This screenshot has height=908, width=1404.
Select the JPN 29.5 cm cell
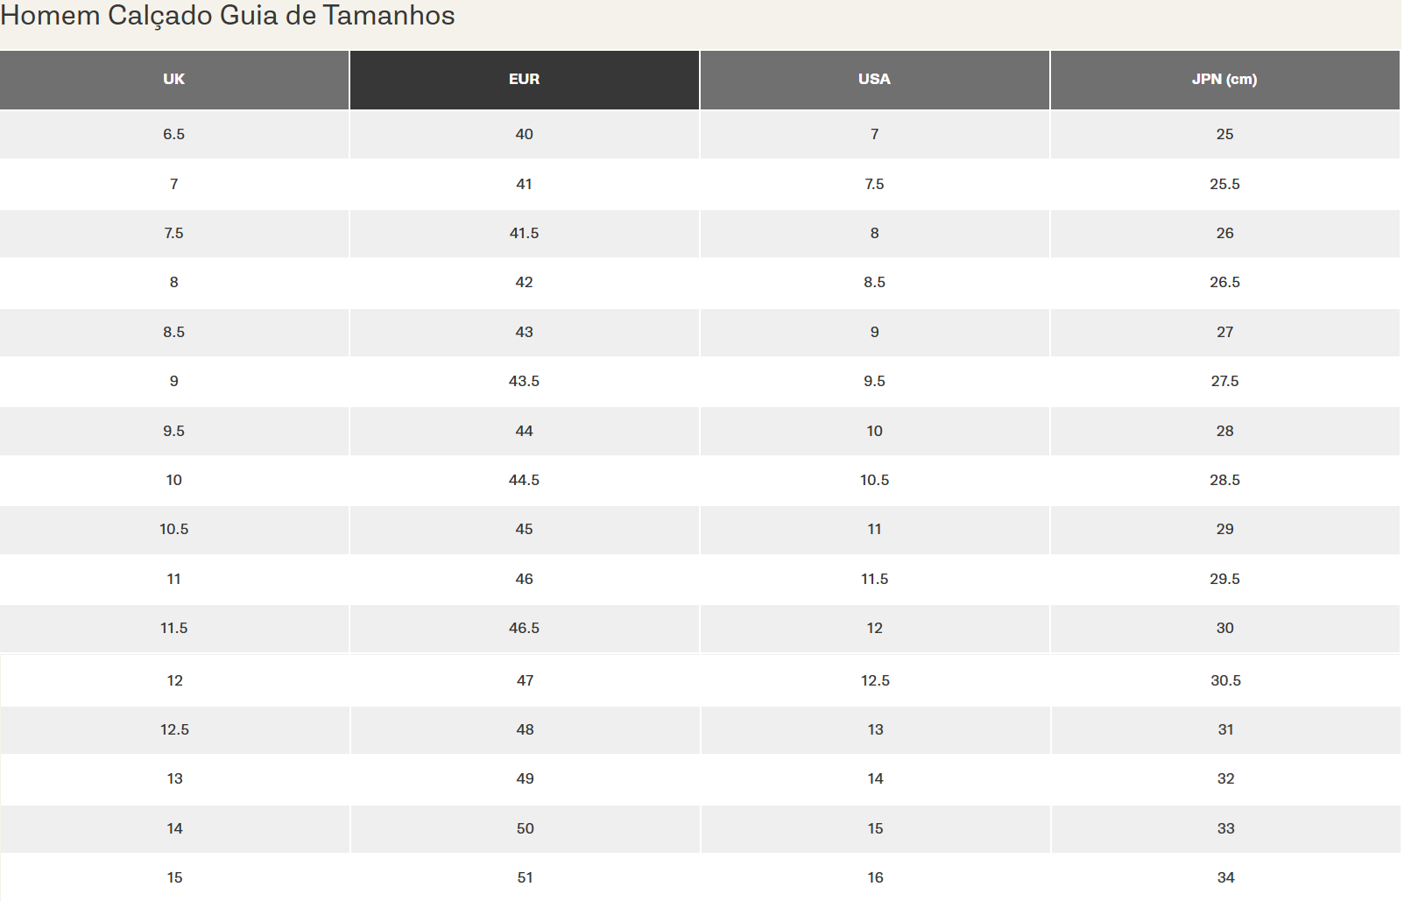1224,579
